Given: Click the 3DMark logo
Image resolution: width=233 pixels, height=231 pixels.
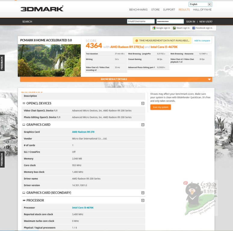Looking at the screenshot, I should point(42,9).
